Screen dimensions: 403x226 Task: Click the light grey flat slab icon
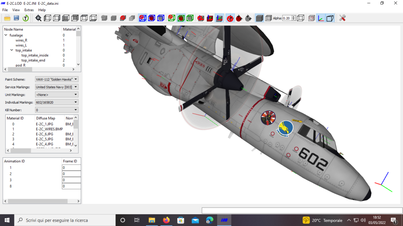click(x=132, y=18)
